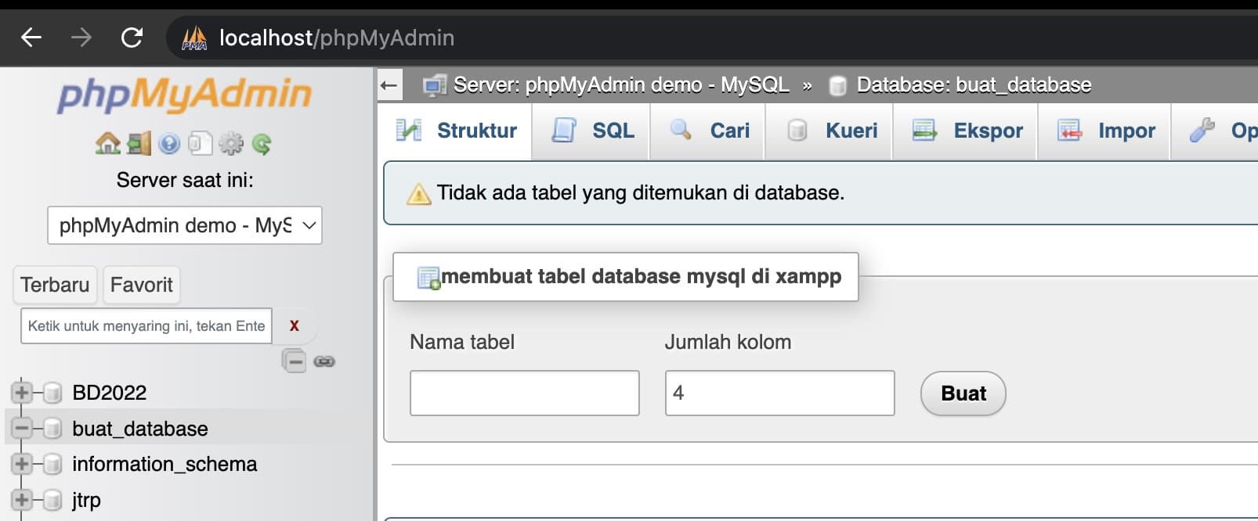Go forward using the browser forward arrow

[81, 37]
